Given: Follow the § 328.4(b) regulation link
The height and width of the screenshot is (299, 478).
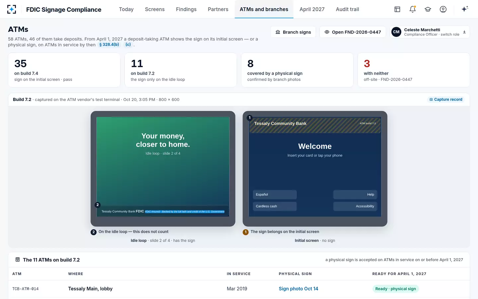Looking at the screenshot, I should [109, 45].
